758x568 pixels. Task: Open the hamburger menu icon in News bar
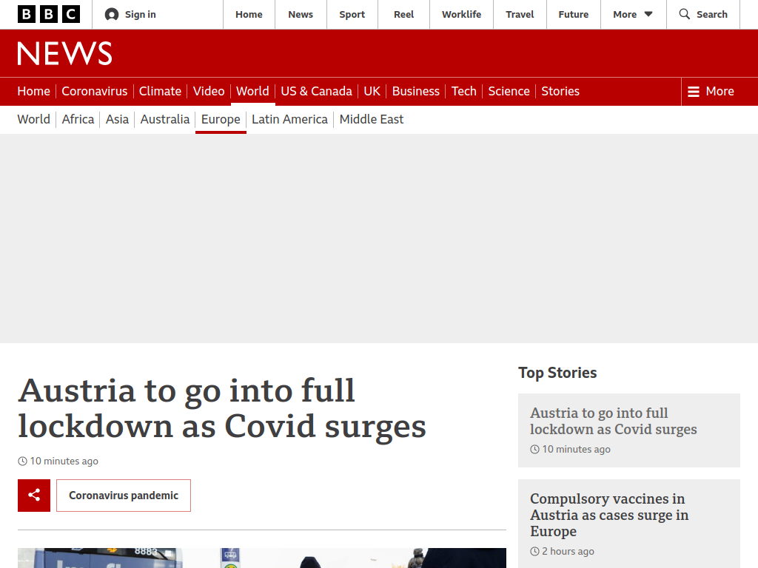click(694, 91)
